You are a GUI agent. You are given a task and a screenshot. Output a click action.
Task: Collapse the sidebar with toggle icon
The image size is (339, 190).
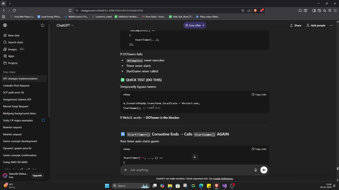(x=43, y=25)
